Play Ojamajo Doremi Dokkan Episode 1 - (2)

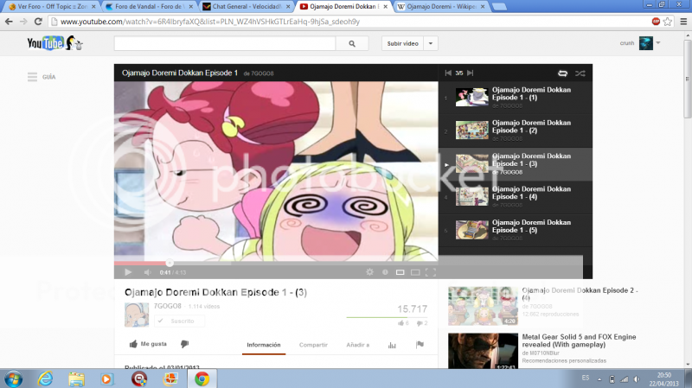point(516,130)
